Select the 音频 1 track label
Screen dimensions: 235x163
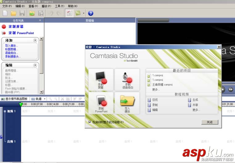click(11, 141)
